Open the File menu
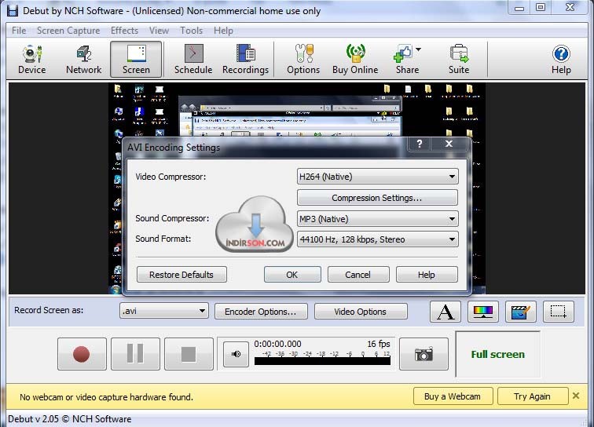Image resolution: width=594 pixels, height=427 pixels. click(19, 31)
